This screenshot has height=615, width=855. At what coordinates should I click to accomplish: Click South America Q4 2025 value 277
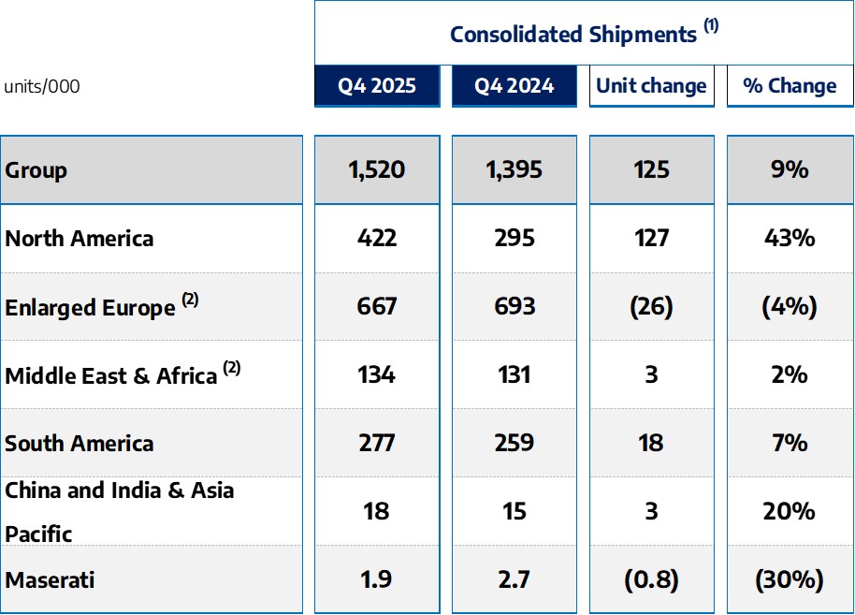point(377,443)
